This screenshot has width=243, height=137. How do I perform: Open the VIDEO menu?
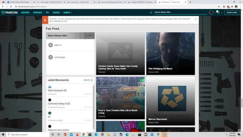[56, 13]
